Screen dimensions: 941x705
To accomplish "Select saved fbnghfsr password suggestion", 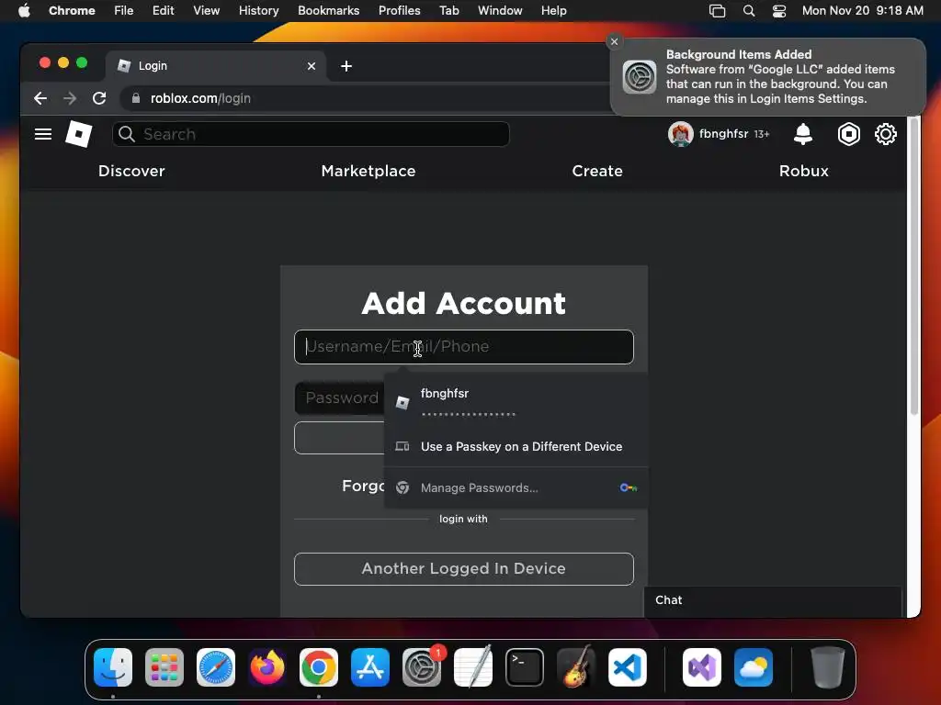I will [516, 402].
